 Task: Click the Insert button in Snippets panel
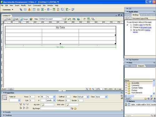128,99
